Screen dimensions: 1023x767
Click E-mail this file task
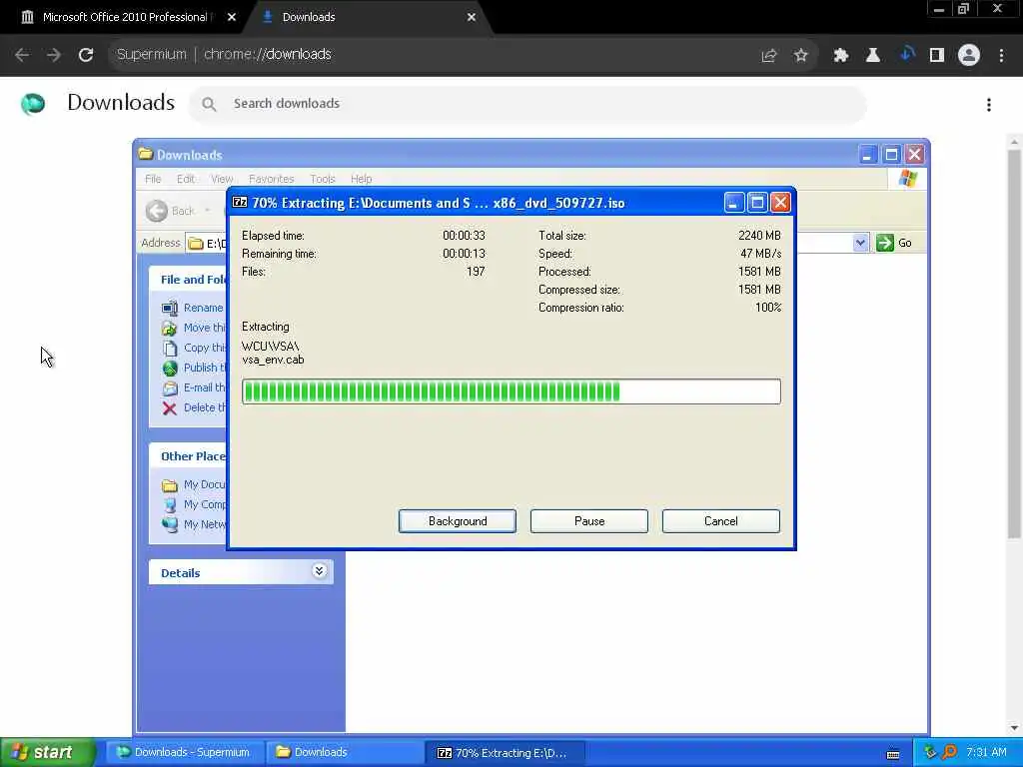click(x=193, y=388)
